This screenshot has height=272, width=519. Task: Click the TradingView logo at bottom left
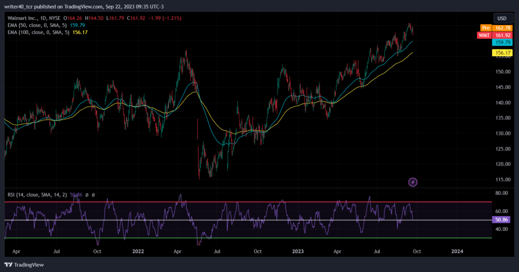tap(24, 265)
